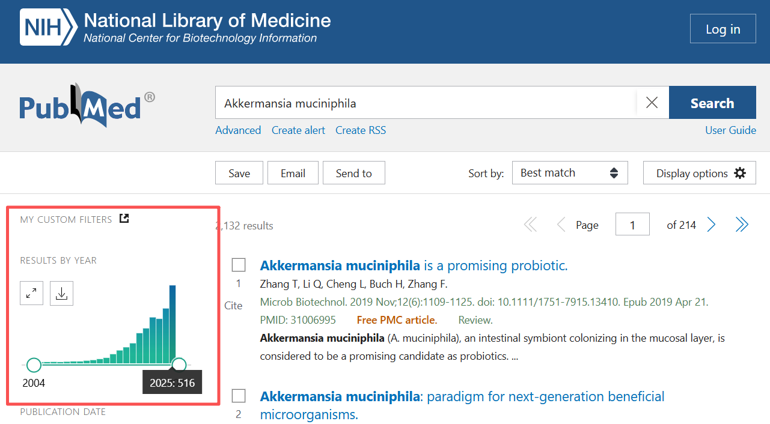Screen dimensions: 770x424
Task: Open the Send to menu
Action: [353, 173]
